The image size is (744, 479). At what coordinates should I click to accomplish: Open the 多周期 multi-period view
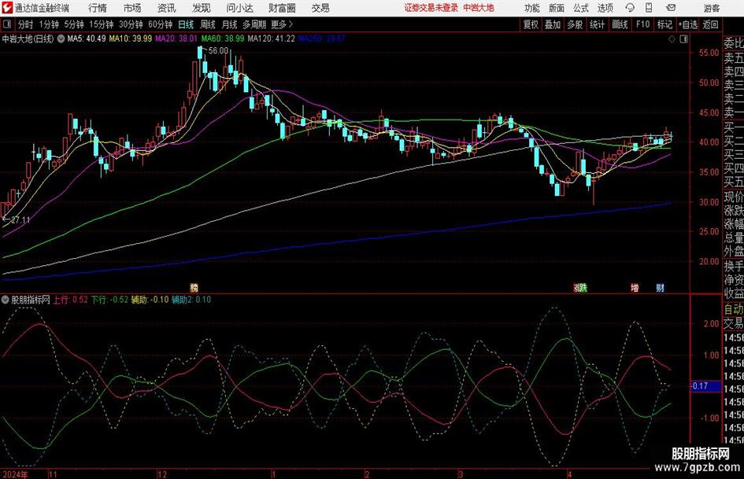pos(255,24)
